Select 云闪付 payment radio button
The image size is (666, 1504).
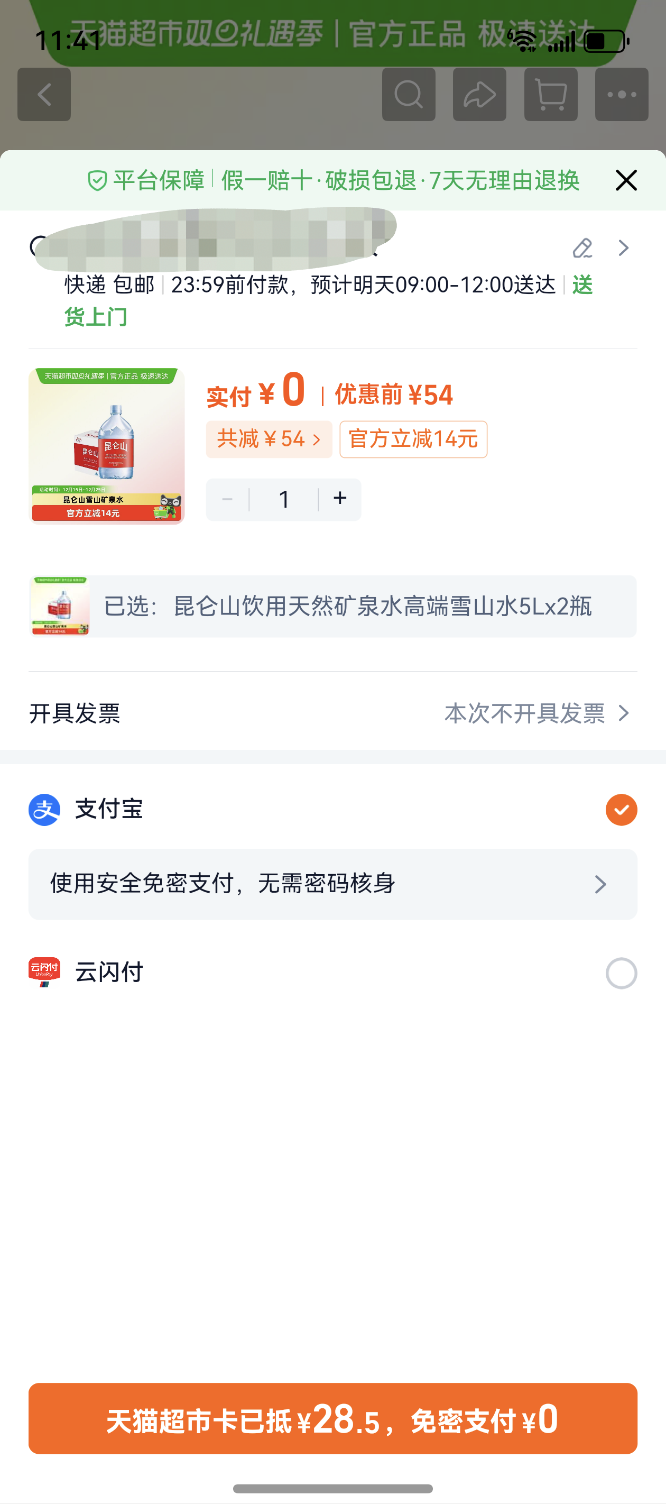[x=621, y=973]
